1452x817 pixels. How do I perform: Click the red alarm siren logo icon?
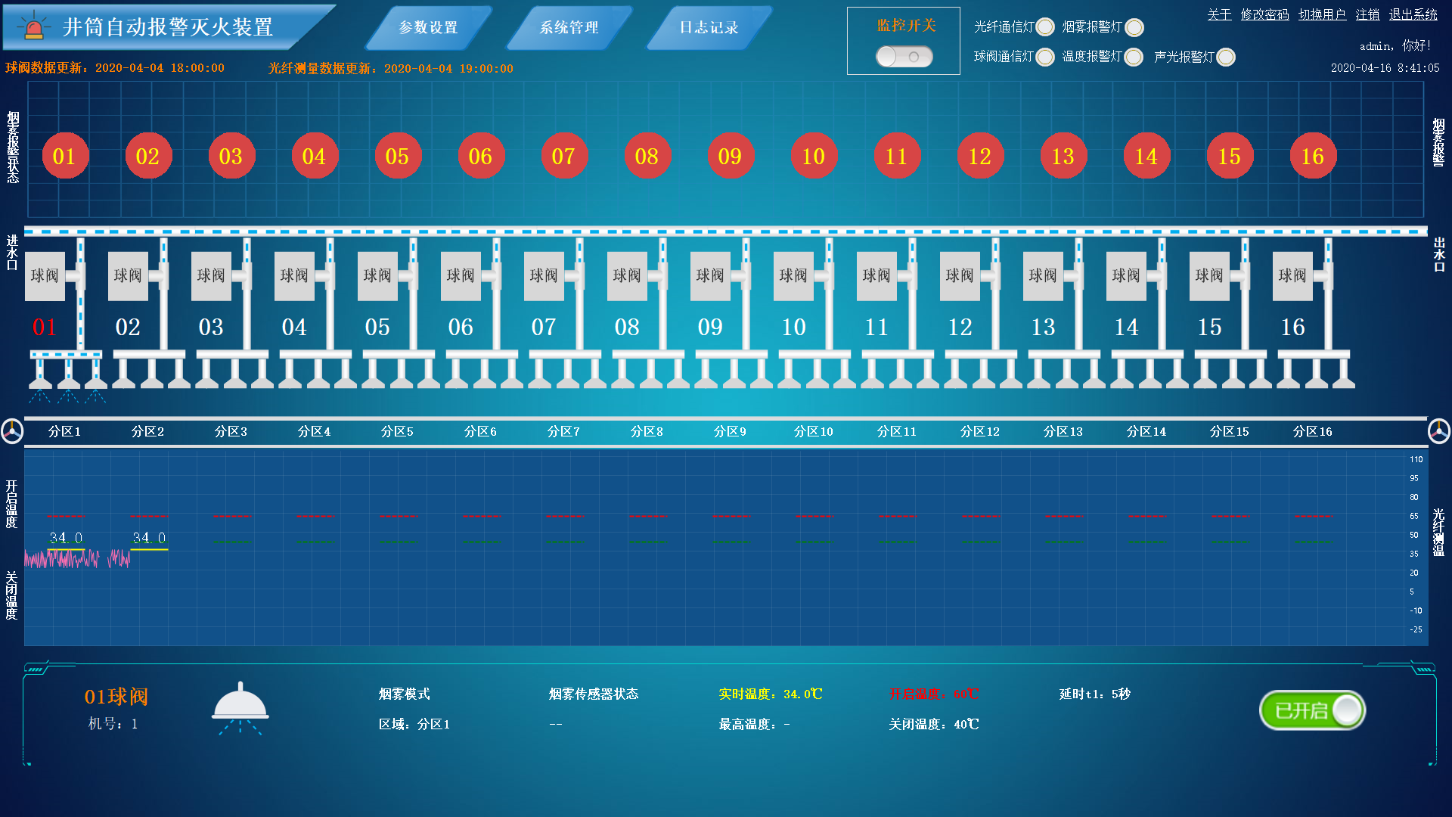click(33, 26)
